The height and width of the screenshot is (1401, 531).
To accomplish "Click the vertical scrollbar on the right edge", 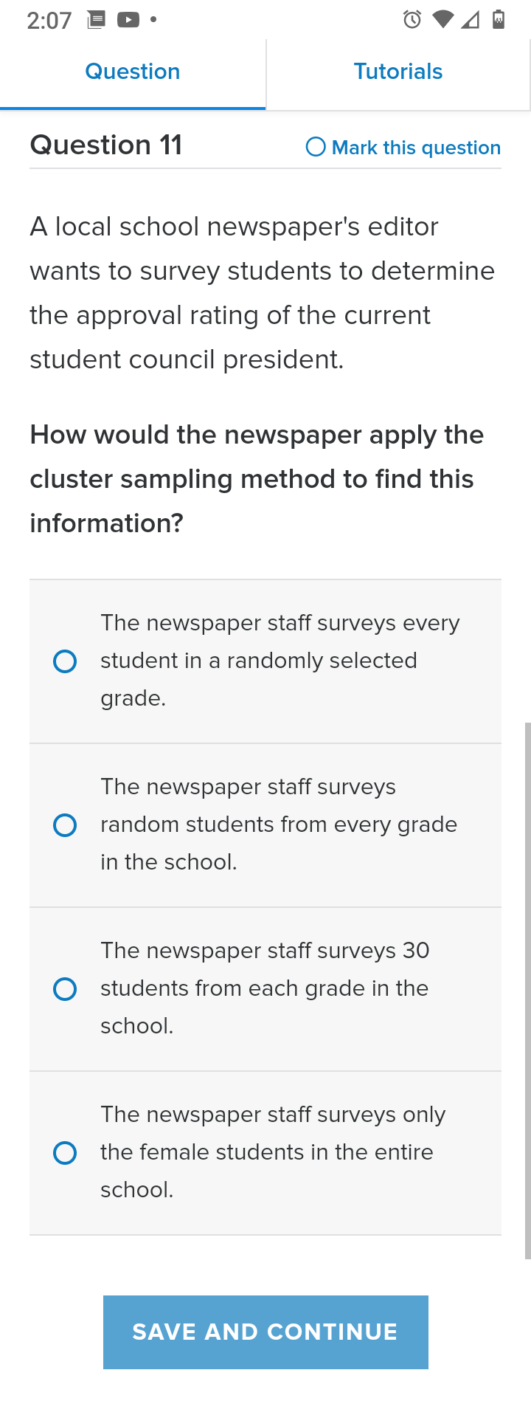I will pyautogui.click(x=527, y=991).
